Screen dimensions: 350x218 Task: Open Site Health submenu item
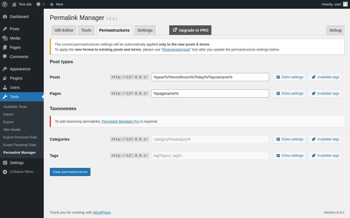coord(12,130)
